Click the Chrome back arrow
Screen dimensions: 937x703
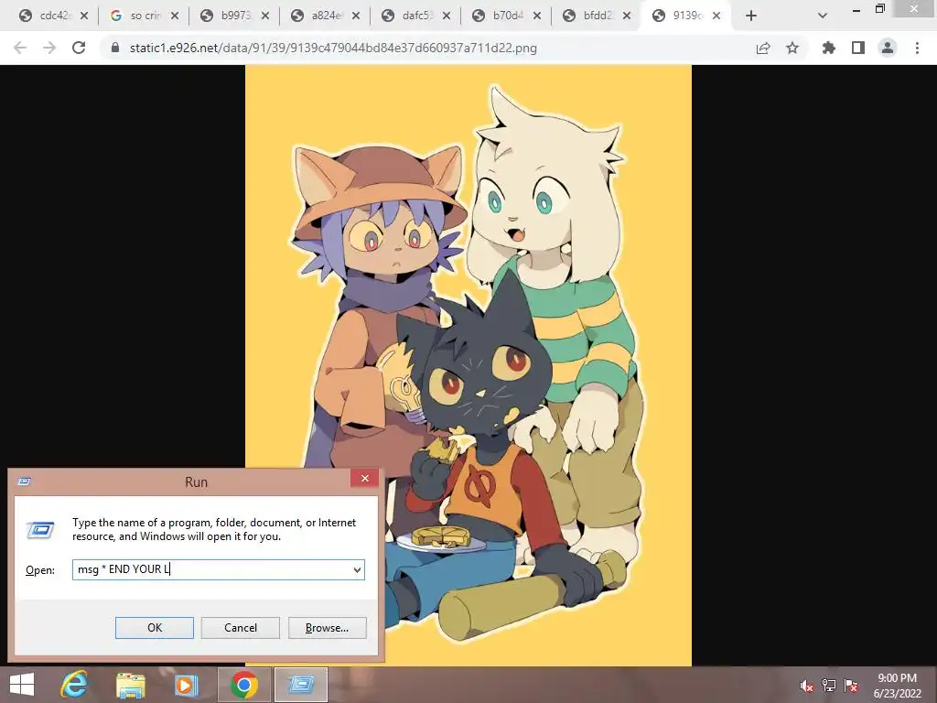tap(20, 48)
